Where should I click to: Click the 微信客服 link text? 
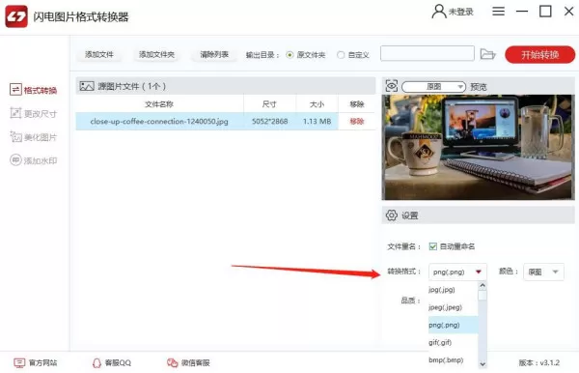point(195,363)
